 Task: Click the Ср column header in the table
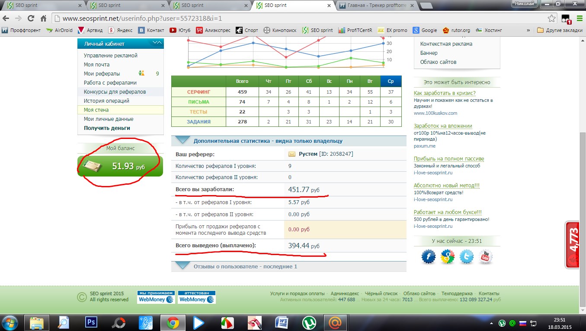click(391, 81)
